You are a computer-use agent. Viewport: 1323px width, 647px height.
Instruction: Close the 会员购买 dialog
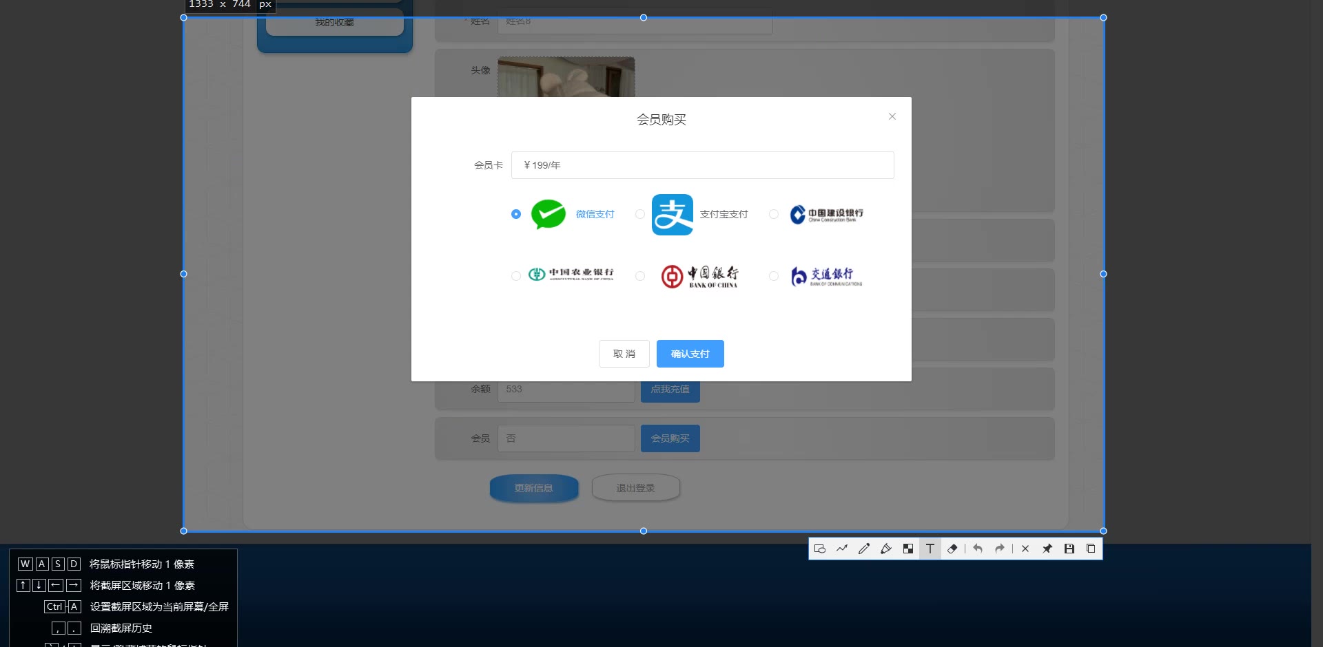pyautogui.click(x=892, y=116)
